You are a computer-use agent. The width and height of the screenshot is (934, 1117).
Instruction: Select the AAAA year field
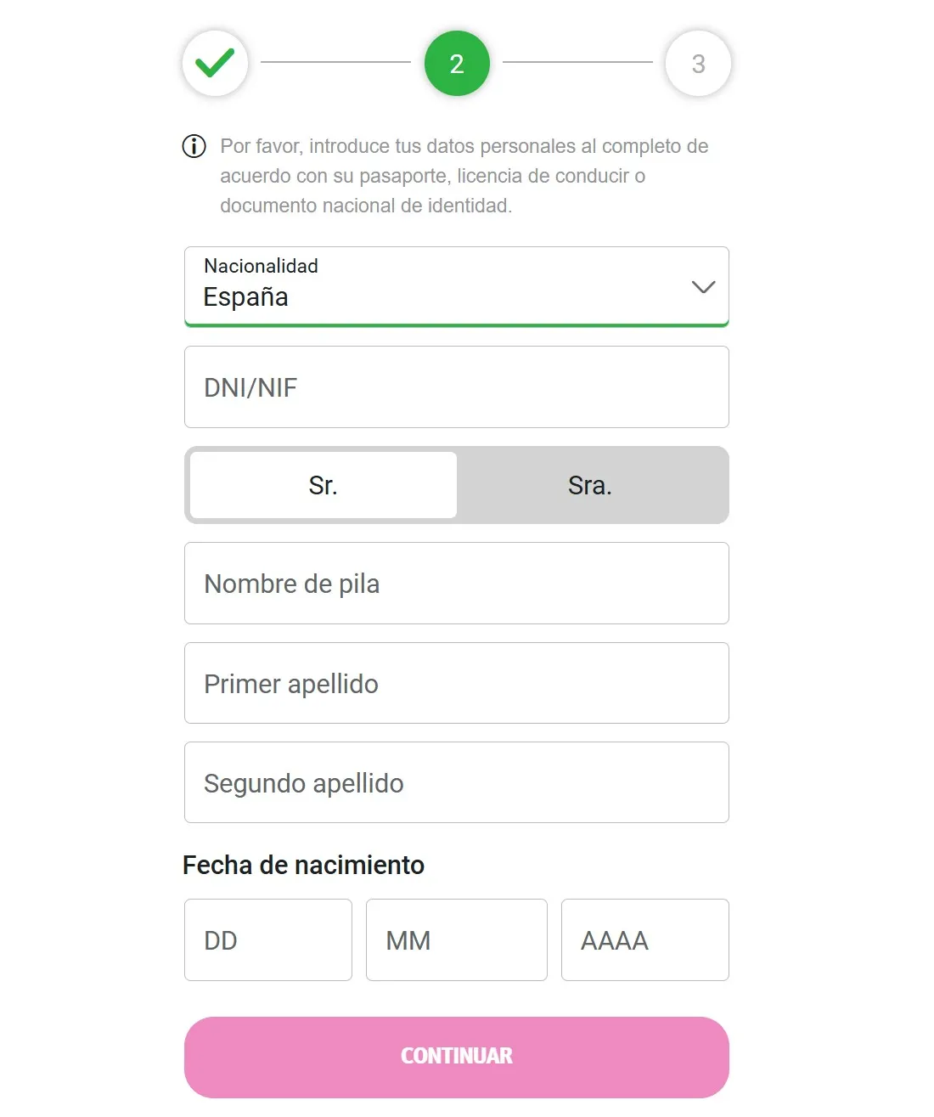coord(645,939)
